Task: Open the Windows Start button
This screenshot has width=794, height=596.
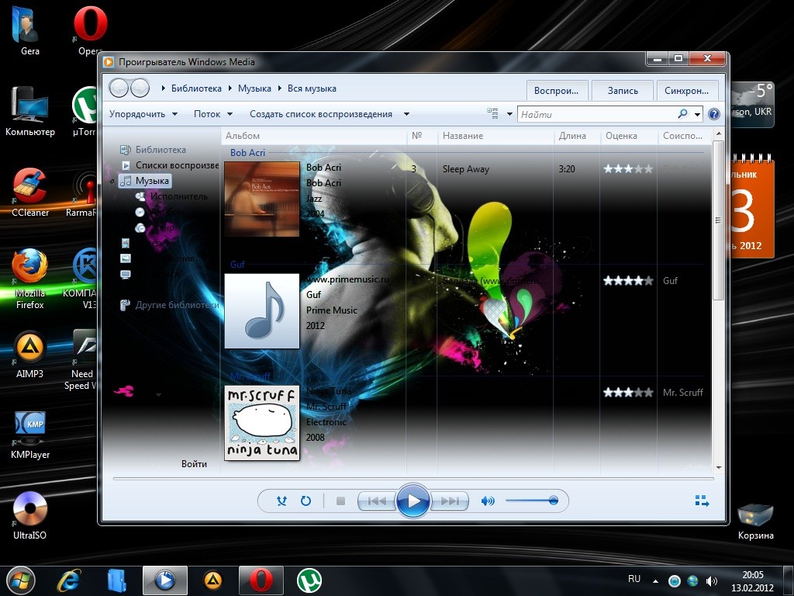Action: tap(20, 580)
